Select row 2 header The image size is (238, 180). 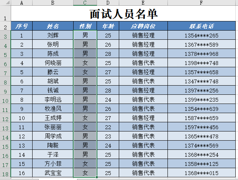point(5,27)
